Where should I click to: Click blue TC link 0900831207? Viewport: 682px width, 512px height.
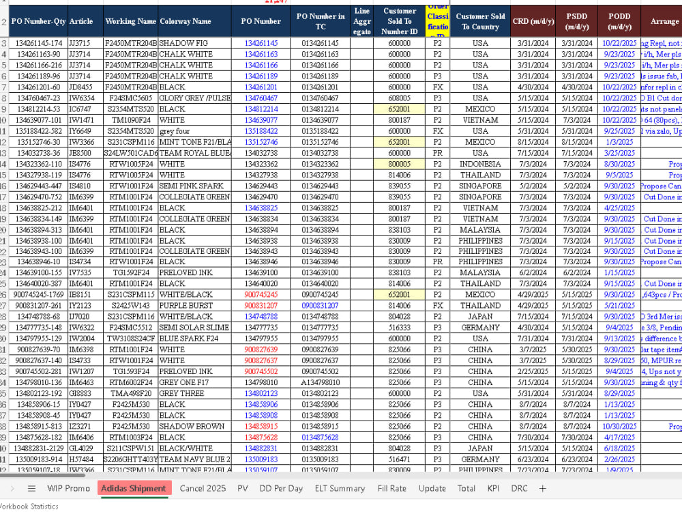tap(320, 305)
